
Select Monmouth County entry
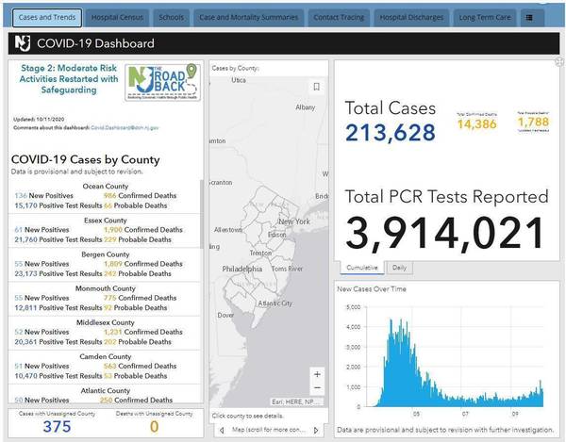[x=104, y=299]
